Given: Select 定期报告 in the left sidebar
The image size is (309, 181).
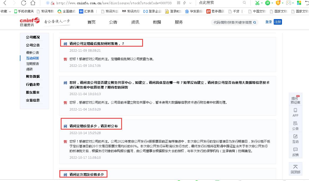Looking at the screenshot, I should tap(33, 64).
